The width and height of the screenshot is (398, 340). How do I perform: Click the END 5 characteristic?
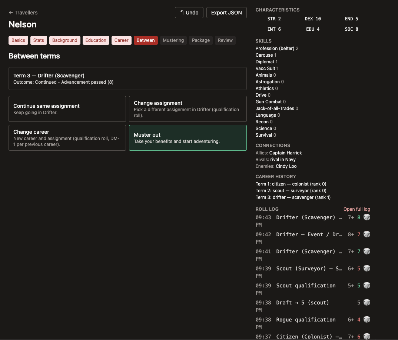coord(352,19)
